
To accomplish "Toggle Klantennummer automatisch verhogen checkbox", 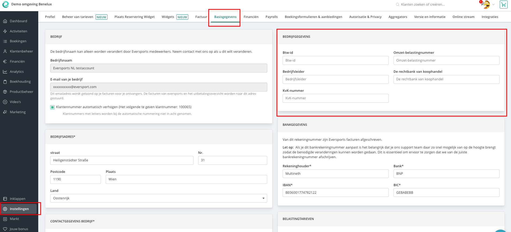I will (x=52, y=107).
